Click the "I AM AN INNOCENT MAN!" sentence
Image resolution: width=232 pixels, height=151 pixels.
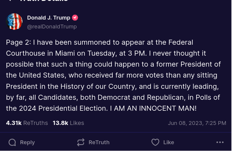[x=153, y=108]
